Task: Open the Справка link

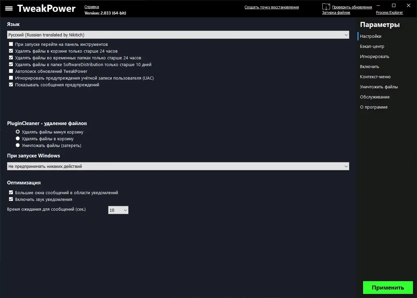Action: (92, 7)
